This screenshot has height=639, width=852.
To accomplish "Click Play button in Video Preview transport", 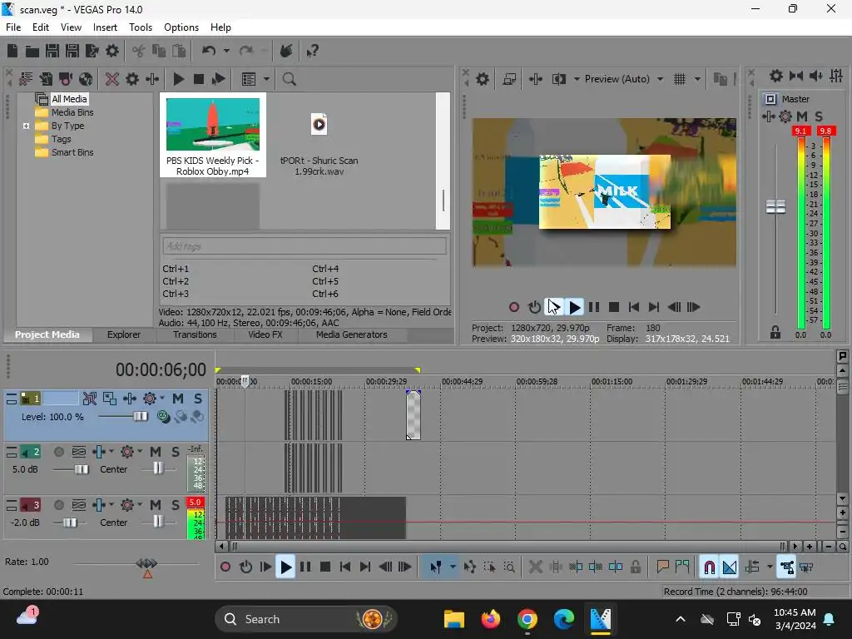I will point(574,308).
